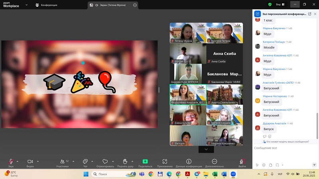The height and width of the screenshot is (179, 319).
Task: Click the Поиск taskbar search box
Action: pyautogui.click(x=114, y=174)
